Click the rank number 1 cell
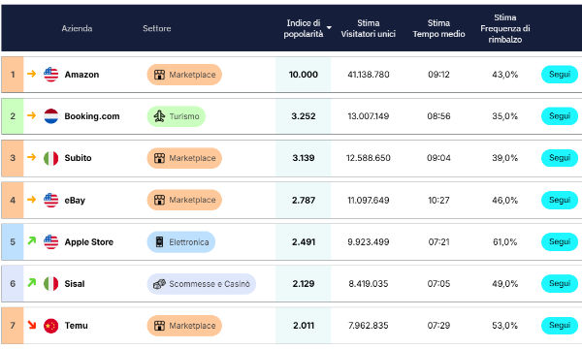This screenshot has width=582, height=349. point(13,75)
